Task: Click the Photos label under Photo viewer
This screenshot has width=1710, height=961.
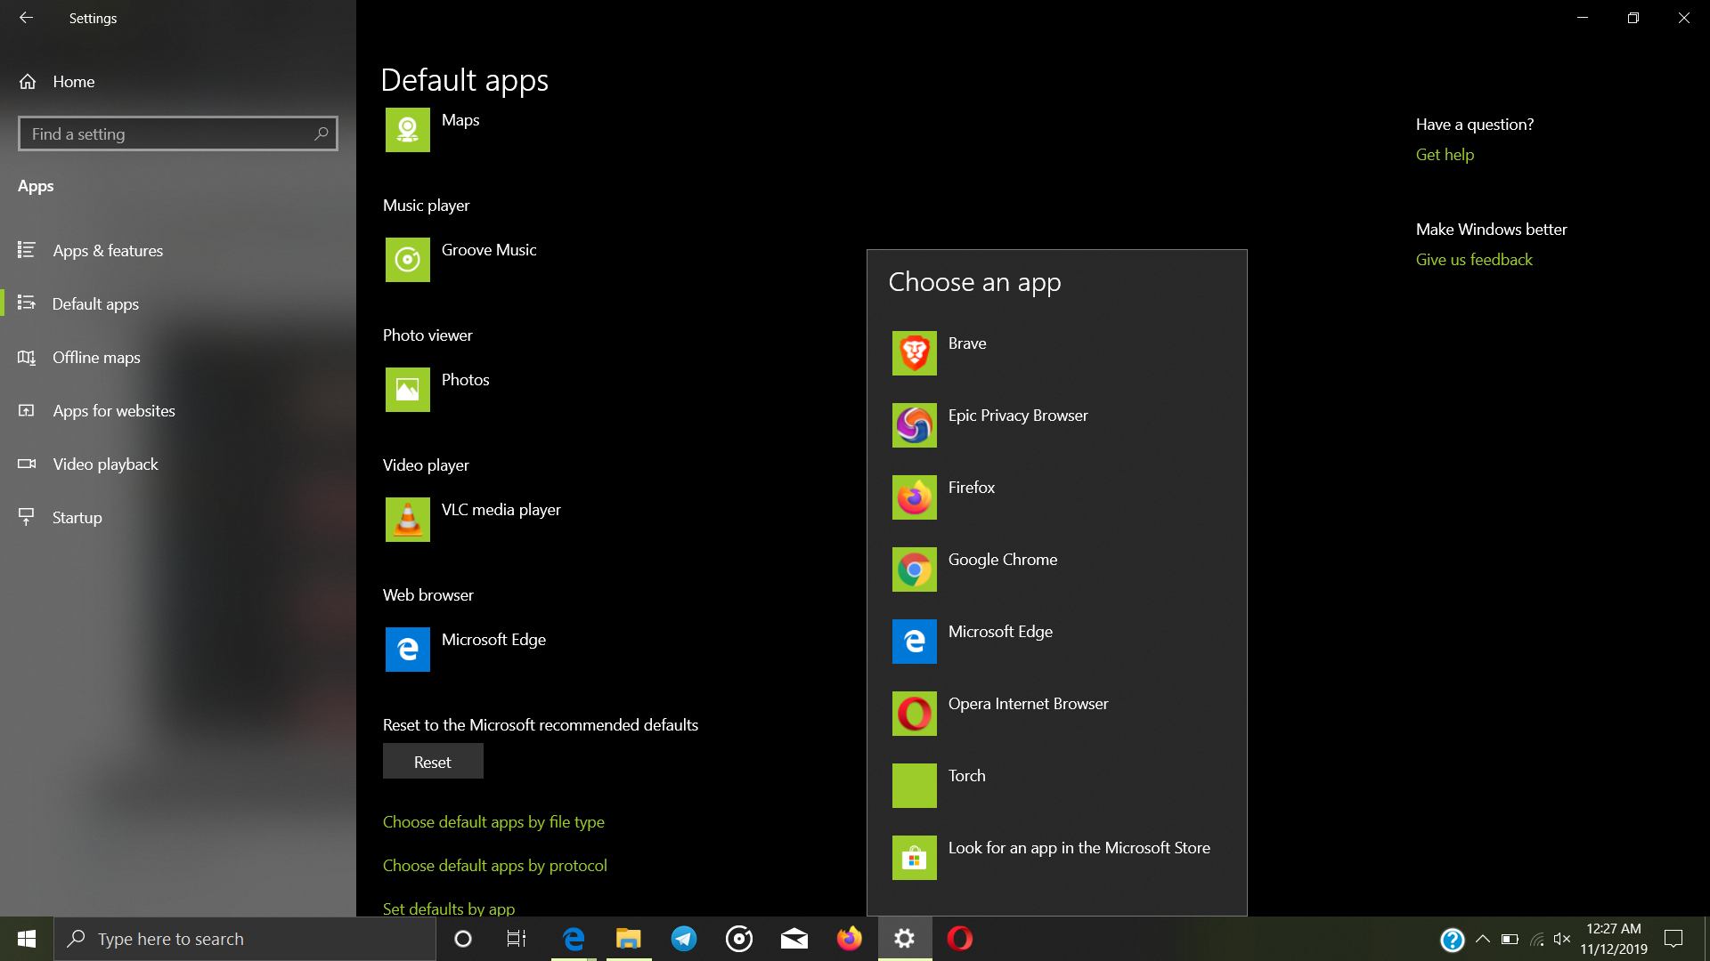Action: click(x=466, y=380)
